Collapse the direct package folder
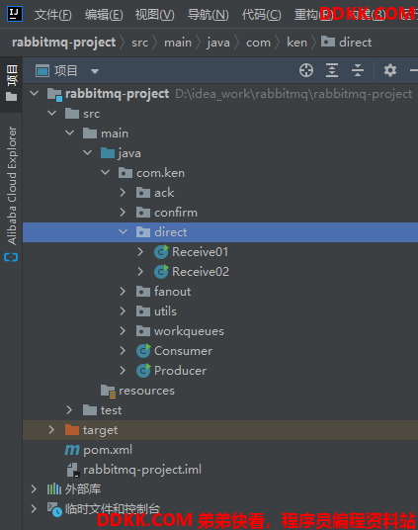Viewport: 418px width, 530px height. tap(123, 232)
